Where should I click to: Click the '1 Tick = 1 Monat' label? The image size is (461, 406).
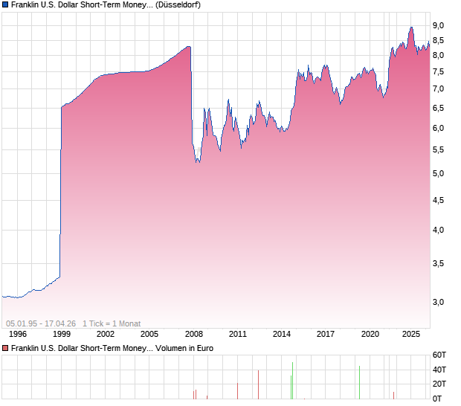[x=112, y=323]
